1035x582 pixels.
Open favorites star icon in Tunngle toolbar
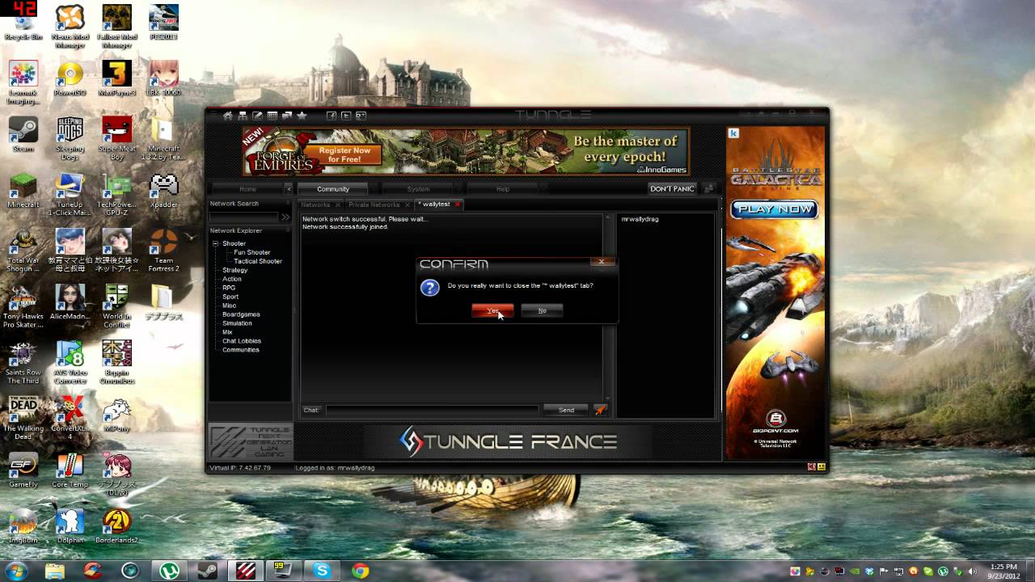pos(302,116)
